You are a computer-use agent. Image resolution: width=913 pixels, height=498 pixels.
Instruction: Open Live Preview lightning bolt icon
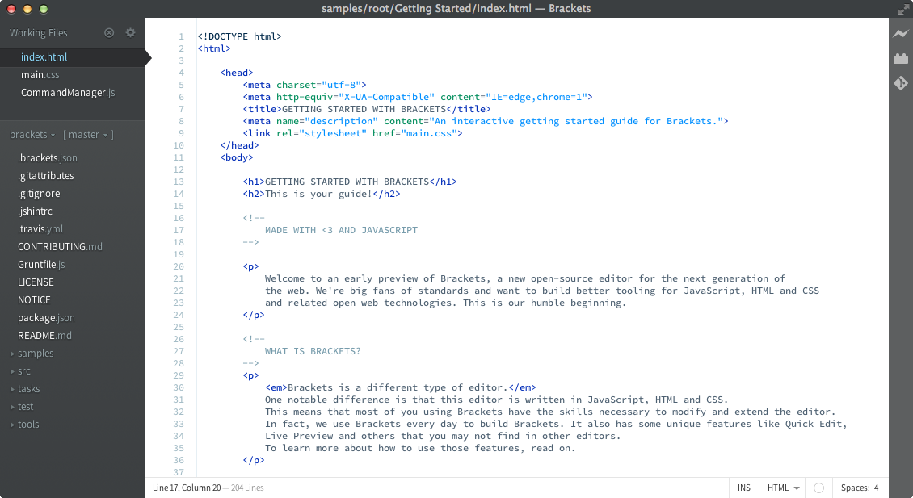point(901,34)
